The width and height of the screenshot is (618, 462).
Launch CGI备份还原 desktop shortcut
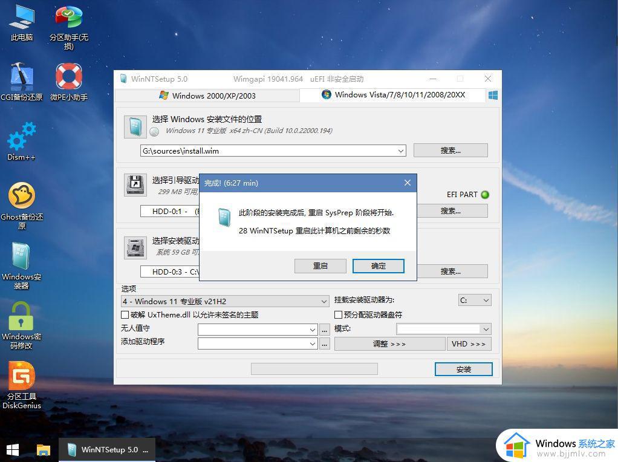[22, 82]
